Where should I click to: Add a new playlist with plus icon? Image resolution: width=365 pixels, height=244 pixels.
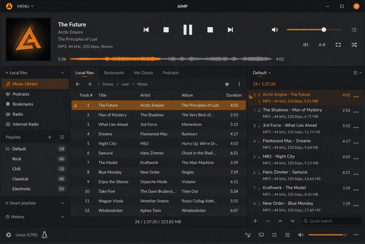coord(50,137)
